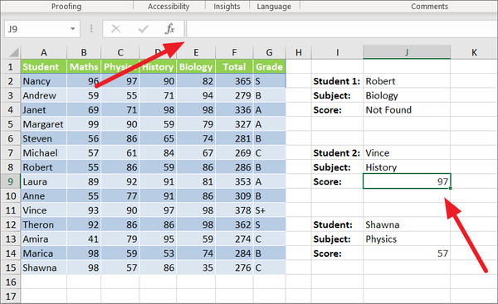Select column C header
Screen dimensions: 498x304
click(x=120, y=52)
